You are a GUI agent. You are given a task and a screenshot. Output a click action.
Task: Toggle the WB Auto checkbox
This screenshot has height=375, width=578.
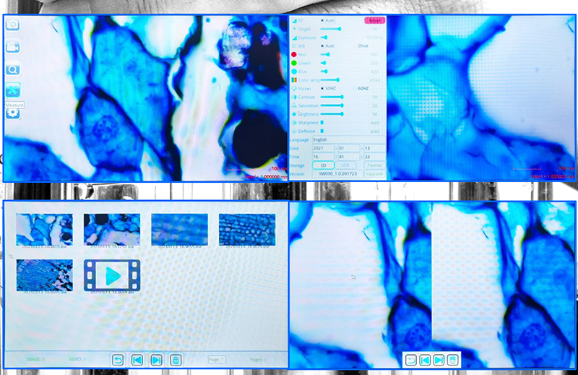coord(322,46)
